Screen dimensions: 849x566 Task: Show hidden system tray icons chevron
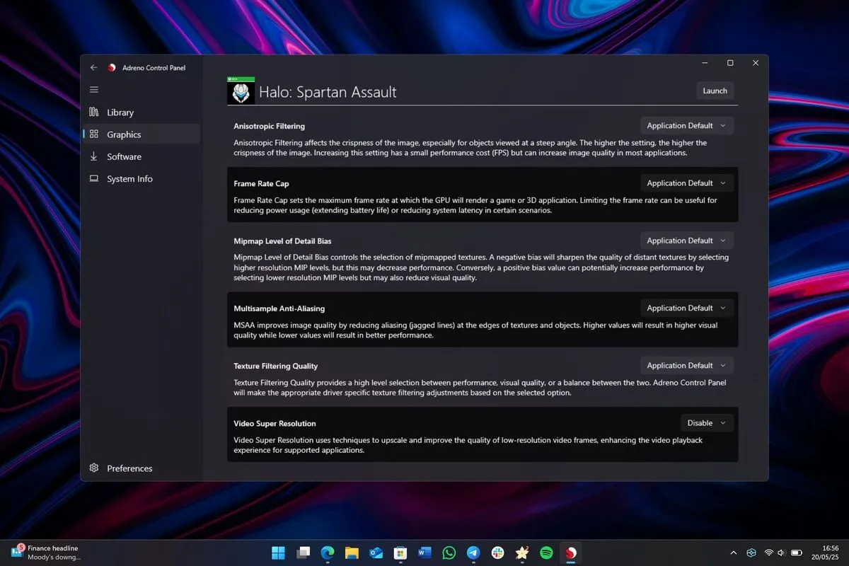point(733,553)
